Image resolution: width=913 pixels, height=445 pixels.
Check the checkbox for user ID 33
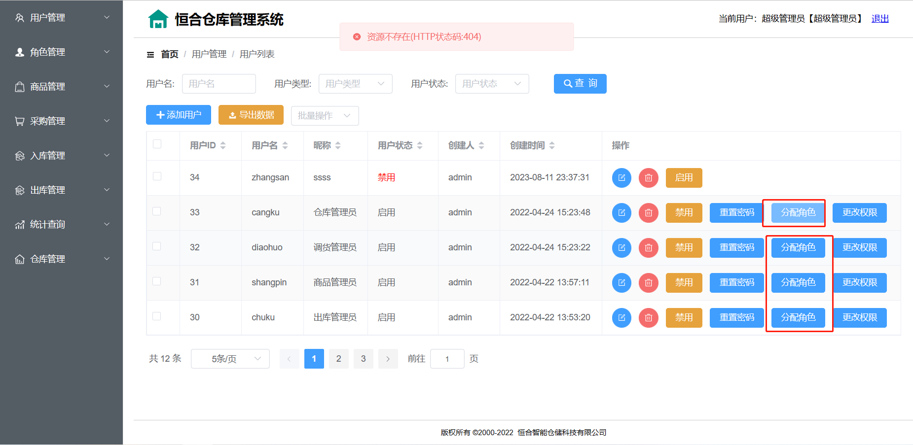[157, 211]
